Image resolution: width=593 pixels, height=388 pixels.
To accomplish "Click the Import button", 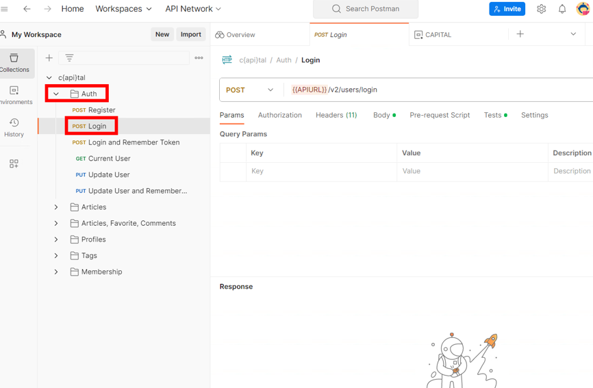I will click(191, 34).
